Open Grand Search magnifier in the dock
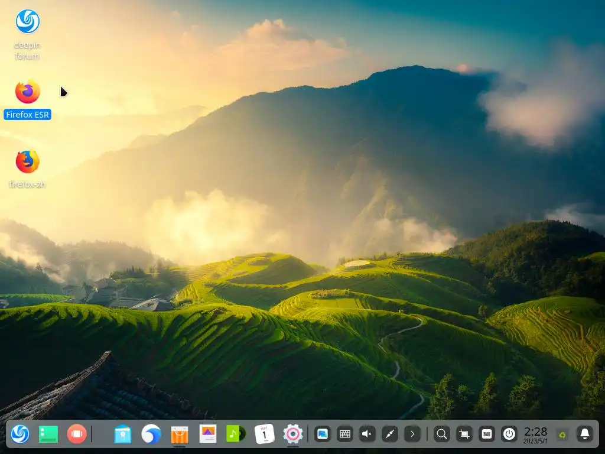This screenshot has width=605, height=454. 442,434
